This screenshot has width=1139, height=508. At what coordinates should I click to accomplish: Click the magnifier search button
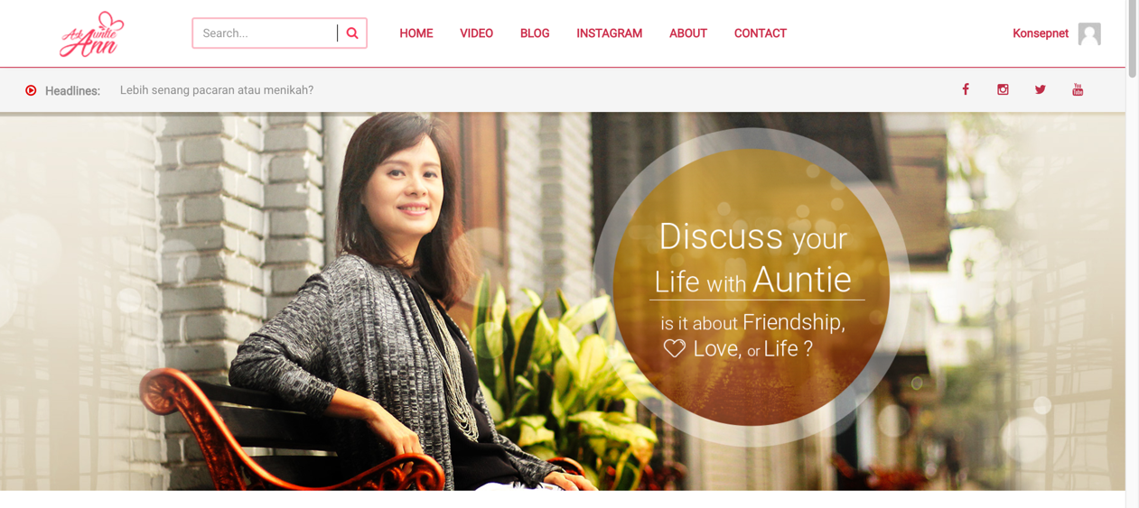(352, 33)
